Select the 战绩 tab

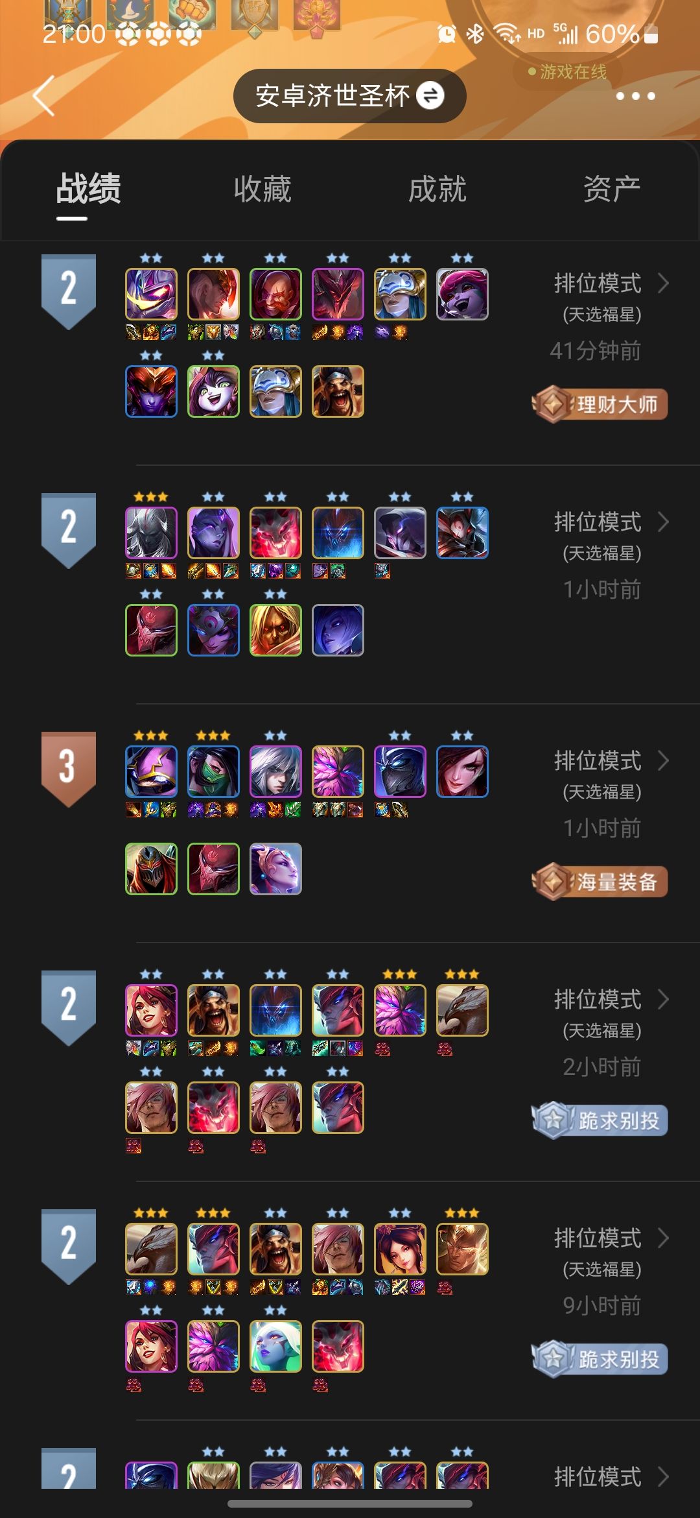coord(88,189)
